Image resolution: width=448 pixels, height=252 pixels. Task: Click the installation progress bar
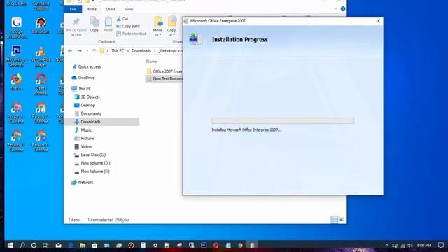pos(283,120)
